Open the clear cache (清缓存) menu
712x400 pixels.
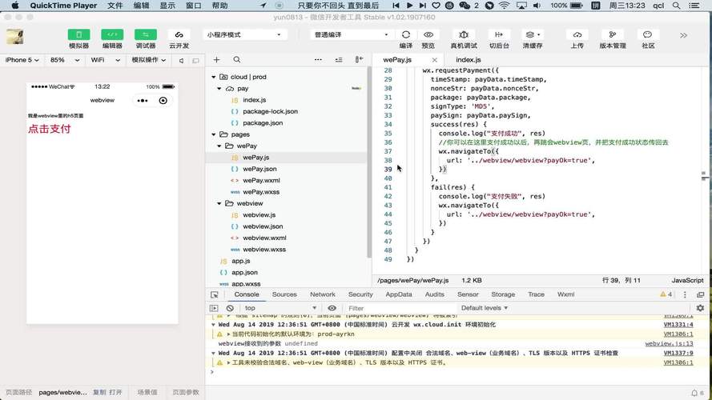pyautogui.click(x=532, y=34)
